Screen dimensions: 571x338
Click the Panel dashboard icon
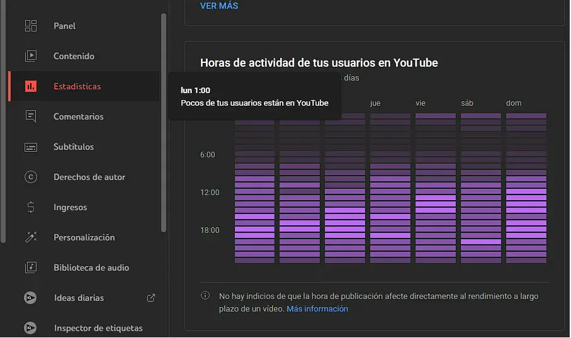pos(31,26)
